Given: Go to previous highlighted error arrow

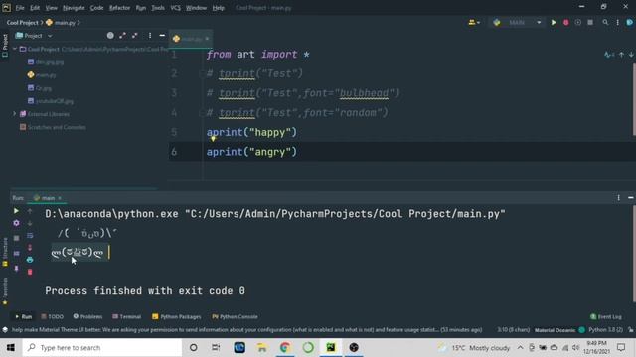Looking at the screenshot, I should pyautogui.click(x=621, y=55).
